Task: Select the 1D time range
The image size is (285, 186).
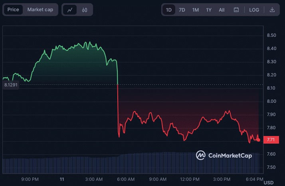Action: pyautogui.click(x=169, y=10)
